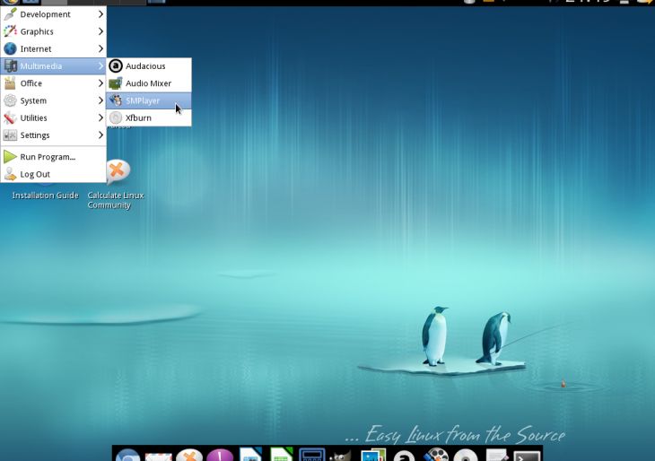The width and height of the screenshot is (655, 461).
Task: Open the terminal icon in the dock
Action: click(526, 456)
